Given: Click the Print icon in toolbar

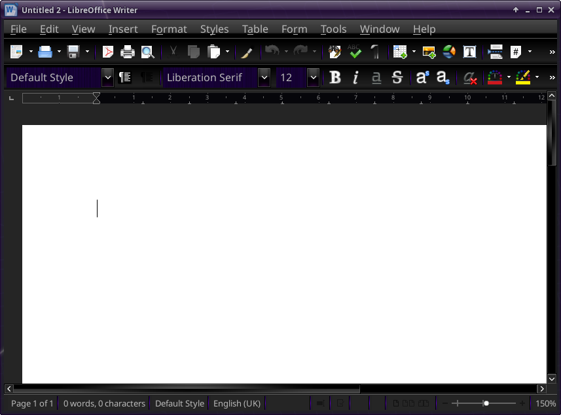Looking at the screenshot, I should [128, 52].
